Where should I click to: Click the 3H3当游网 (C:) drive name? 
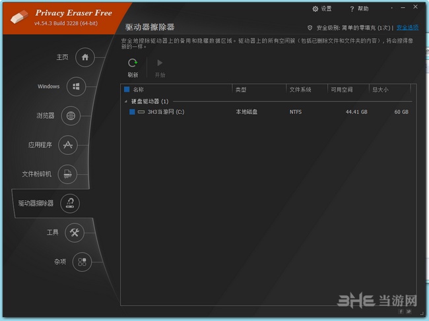(166, 112)
